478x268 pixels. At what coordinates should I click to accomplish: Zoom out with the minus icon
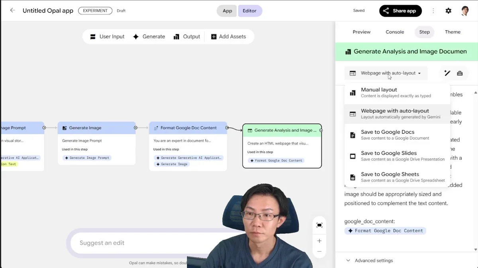[x=319, y=252]
